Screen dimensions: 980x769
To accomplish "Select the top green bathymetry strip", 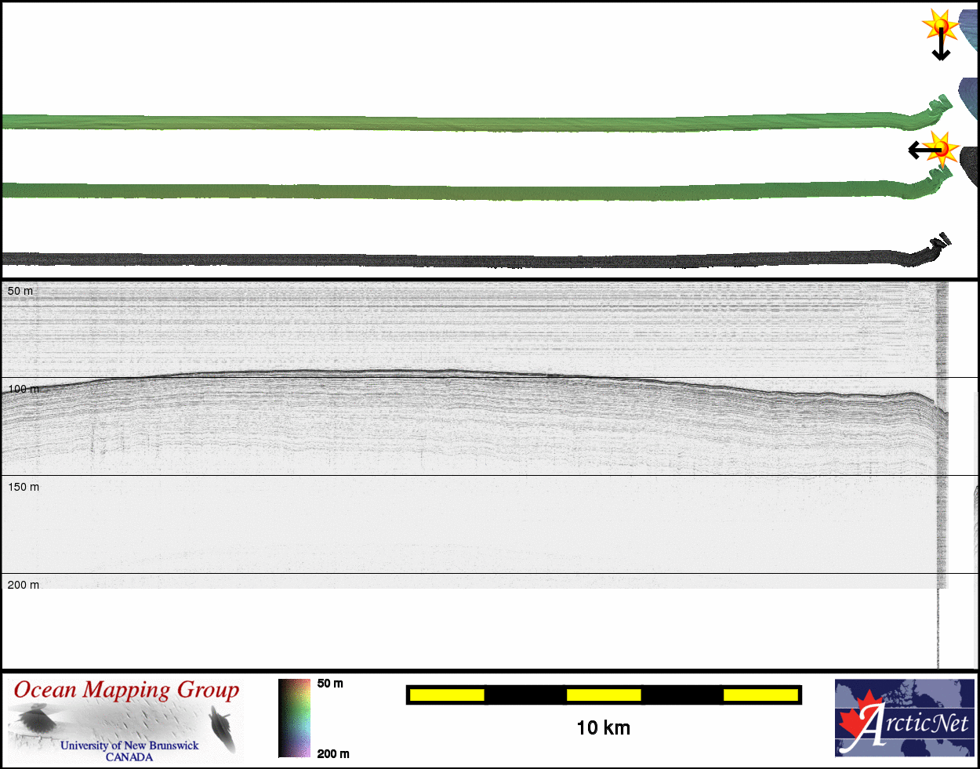I will click(470, 123).
